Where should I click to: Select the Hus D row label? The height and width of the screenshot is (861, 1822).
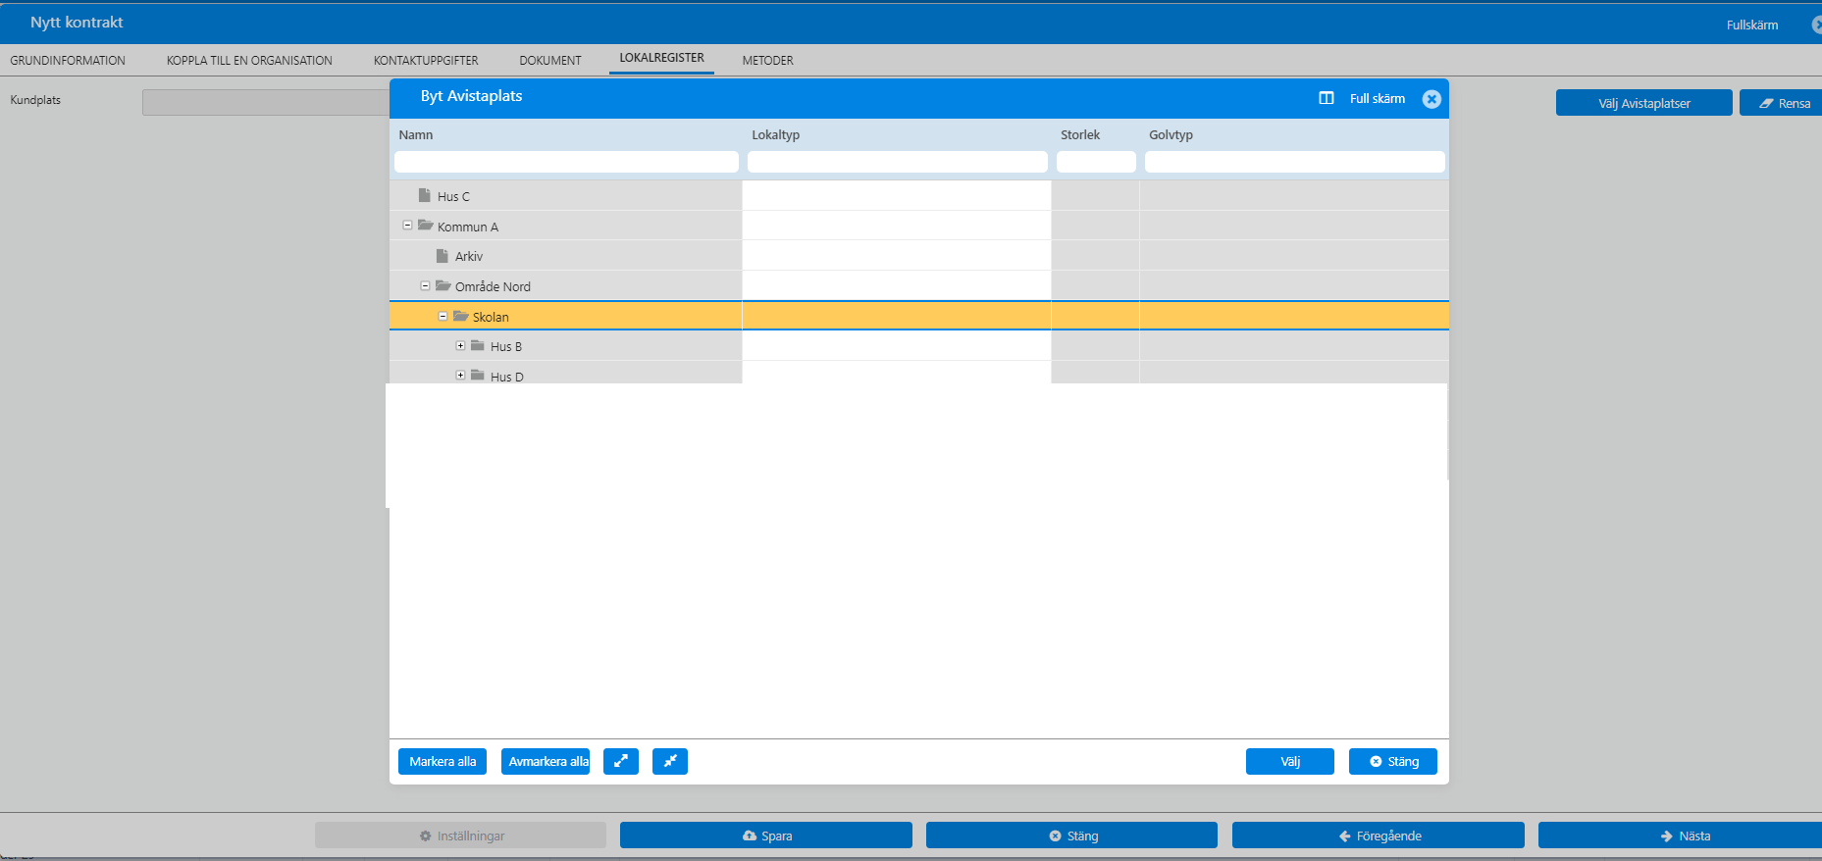[x=507, y=377]
